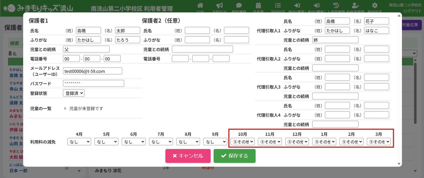This screenshot has width=424, height=178.
Task: Expand the 登録状態 dropdown
Action: click(74, 93)
